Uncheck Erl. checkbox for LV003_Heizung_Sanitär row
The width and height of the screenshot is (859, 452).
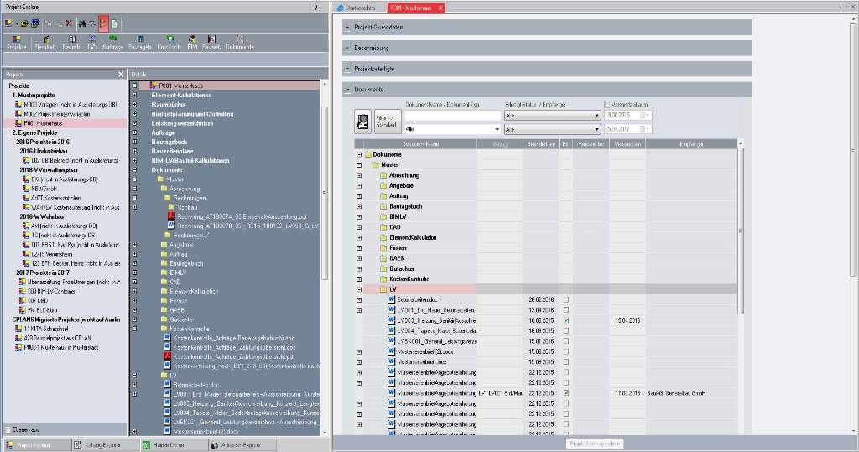(x=566, y=320)
